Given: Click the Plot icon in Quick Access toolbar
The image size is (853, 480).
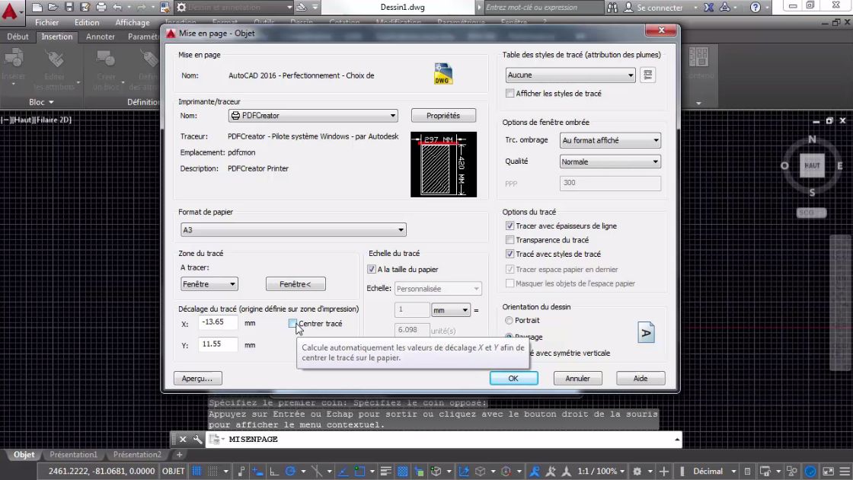Looking at the screenshot, I should coord(101,7).
